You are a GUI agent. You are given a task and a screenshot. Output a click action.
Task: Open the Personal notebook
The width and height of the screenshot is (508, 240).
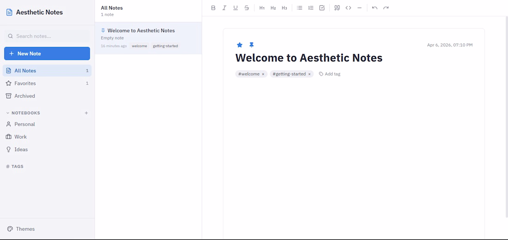pyautogui.click(x=47, y=124)
